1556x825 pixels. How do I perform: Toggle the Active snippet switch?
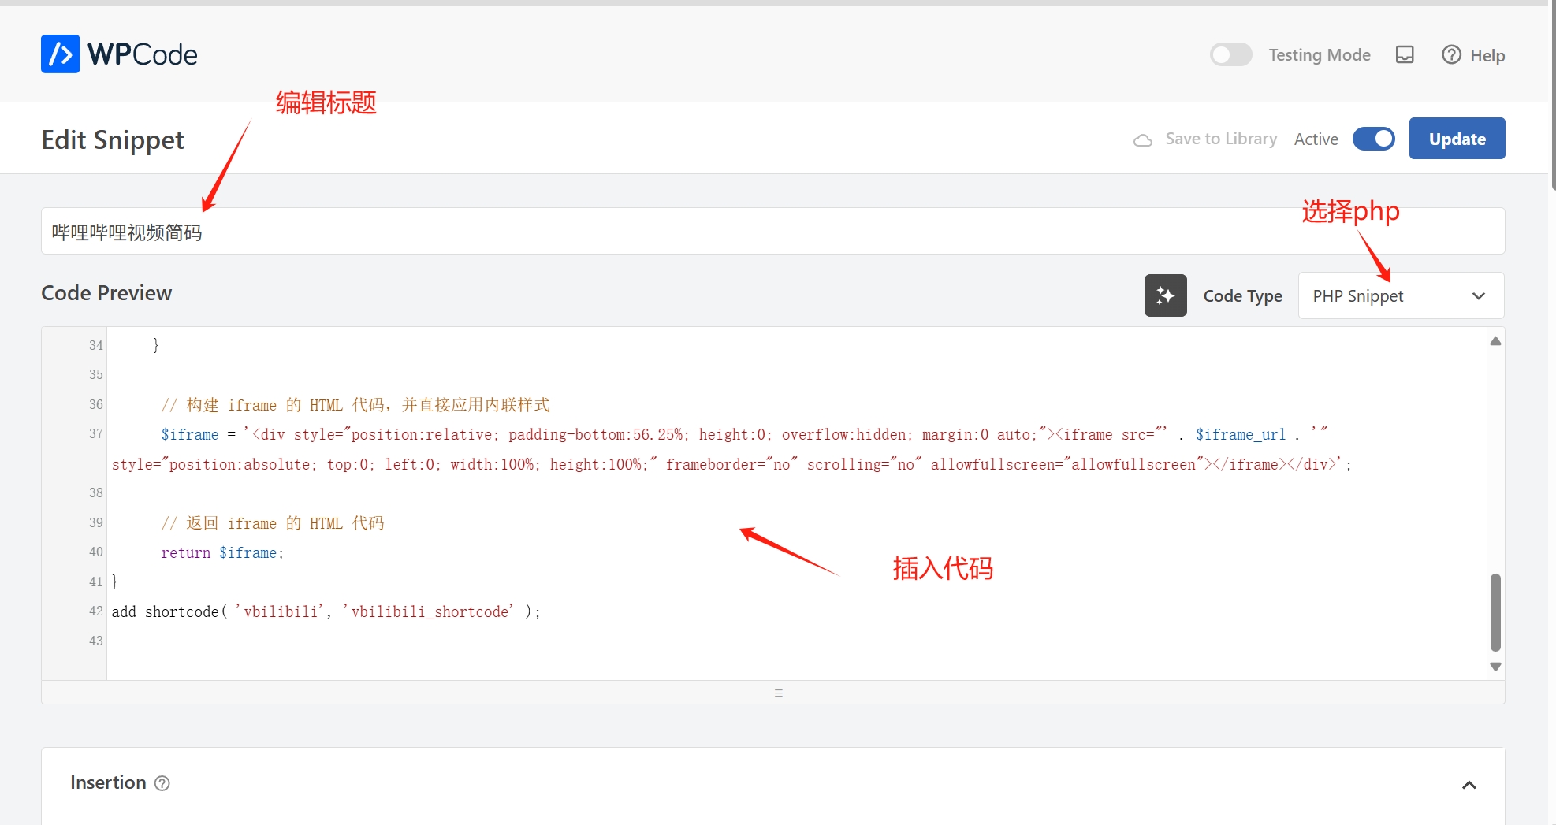[1373, 139]
